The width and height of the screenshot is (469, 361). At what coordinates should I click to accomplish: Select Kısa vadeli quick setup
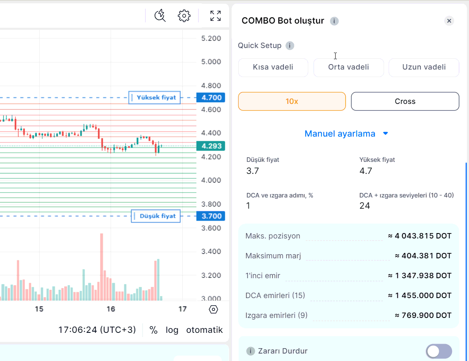coord(273,67)
